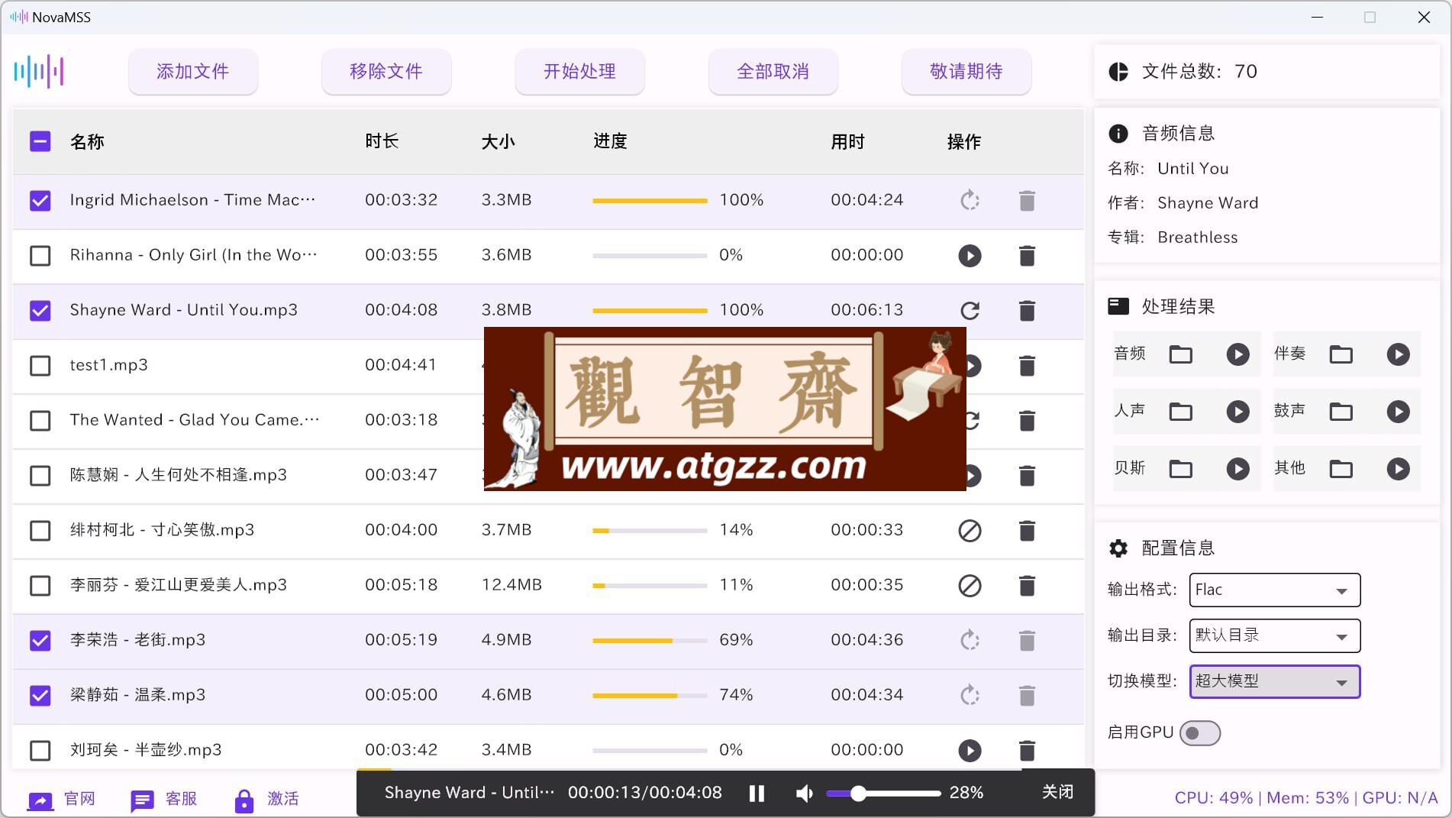This screenshot has height=818, width=1452.
Task: Open the 官网 website link
Action: coord(62,799)
